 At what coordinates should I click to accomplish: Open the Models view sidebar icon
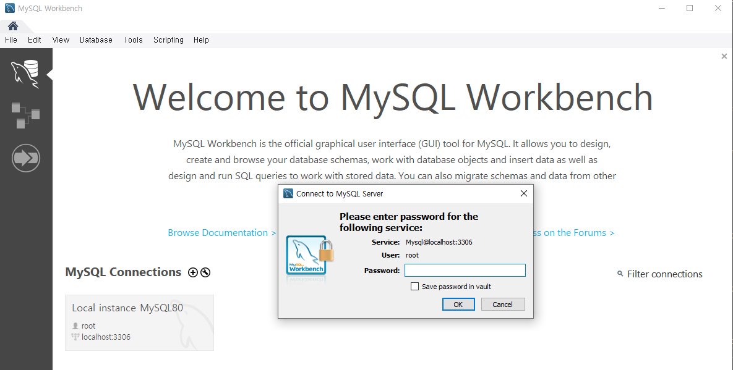[x=25, y=116]
